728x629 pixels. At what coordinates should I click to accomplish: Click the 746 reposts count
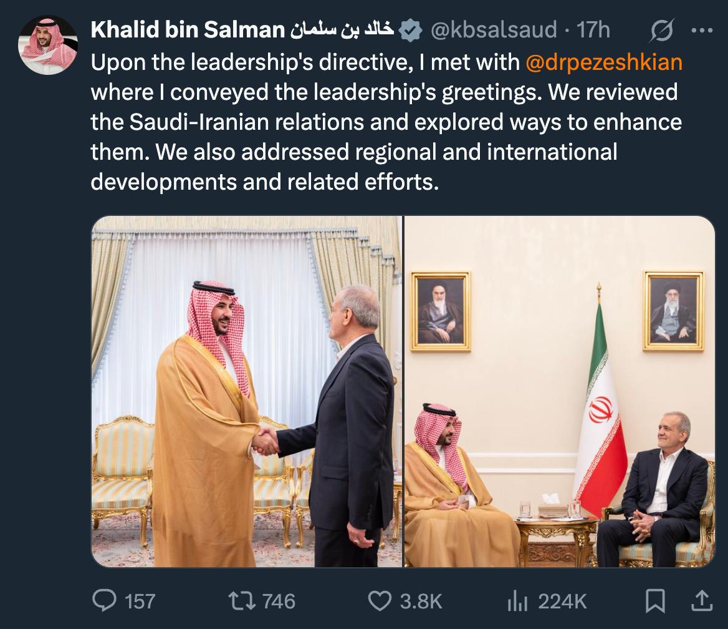click(278, 601)
